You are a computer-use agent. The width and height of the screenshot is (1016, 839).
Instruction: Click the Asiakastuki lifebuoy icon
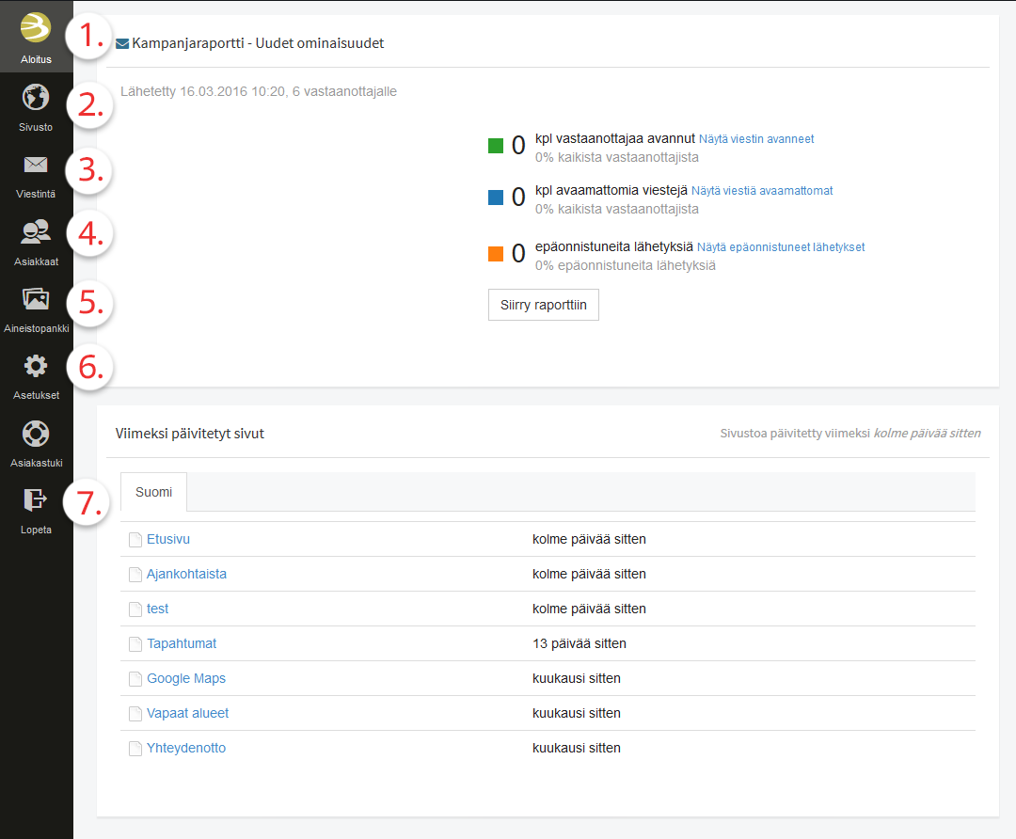(x=36, y=435)
